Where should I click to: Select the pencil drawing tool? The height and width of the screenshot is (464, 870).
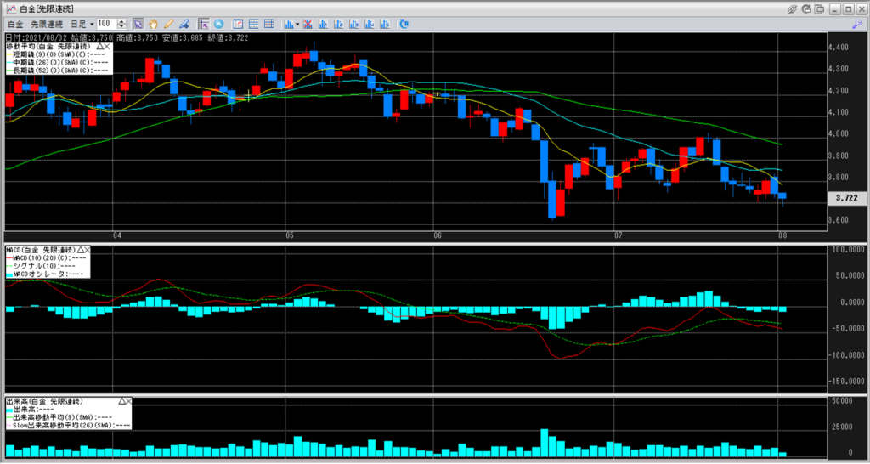(x=168, y=24)
